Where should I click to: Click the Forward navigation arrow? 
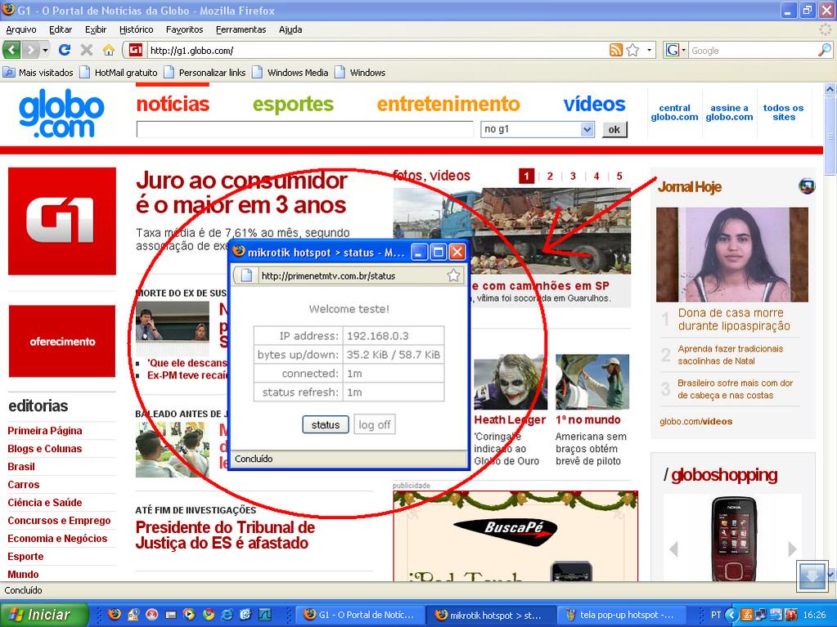(x=30, y=50)
